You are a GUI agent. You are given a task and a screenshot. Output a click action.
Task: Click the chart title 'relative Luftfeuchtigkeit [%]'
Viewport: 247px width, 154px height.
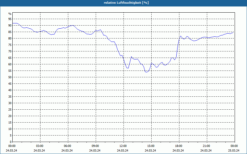click(126, 3)
